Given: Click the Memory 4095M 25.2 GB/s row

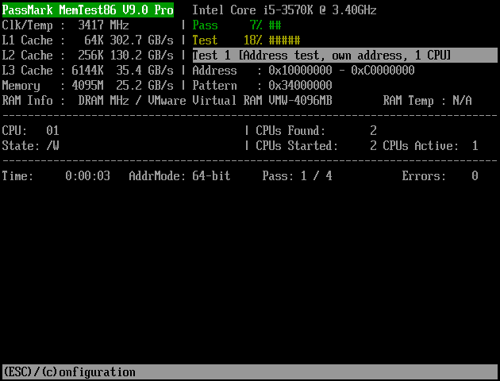Looking at the screenshot, I should pyautogui.click(x=87, y=86).
